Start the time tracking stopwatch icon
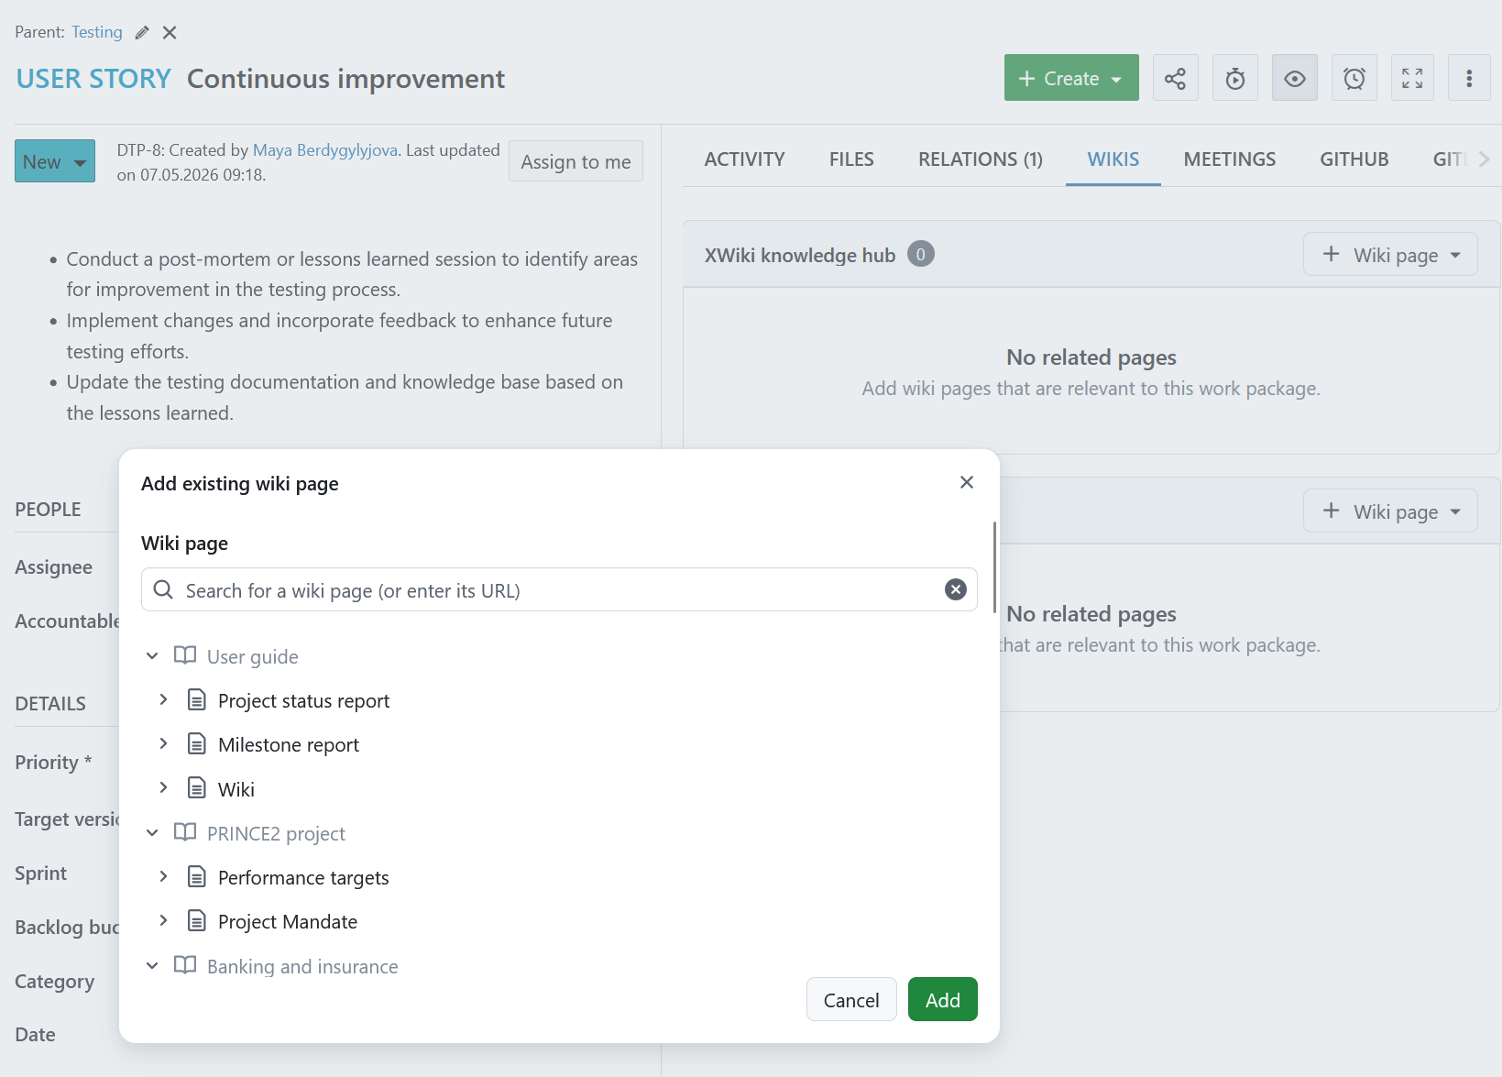Viewport: 1502px width, 1077px height. [1235, 78]
